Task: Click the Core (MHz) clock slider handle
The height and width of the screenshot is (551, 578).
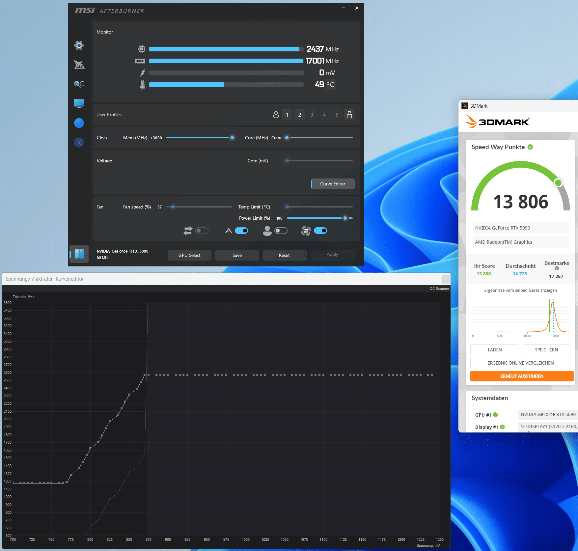Action: [287, 138]
